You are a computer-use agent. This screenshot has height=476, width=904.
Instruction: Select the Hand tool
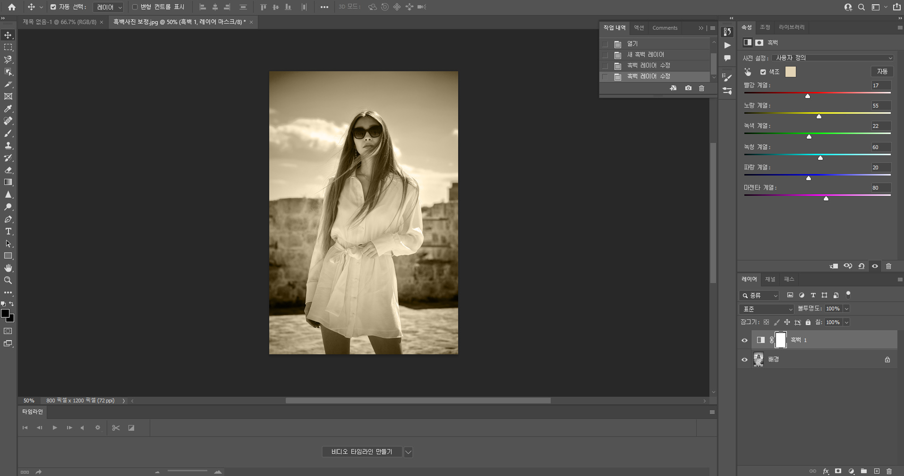pyautogui.click(x=8, y=268)
